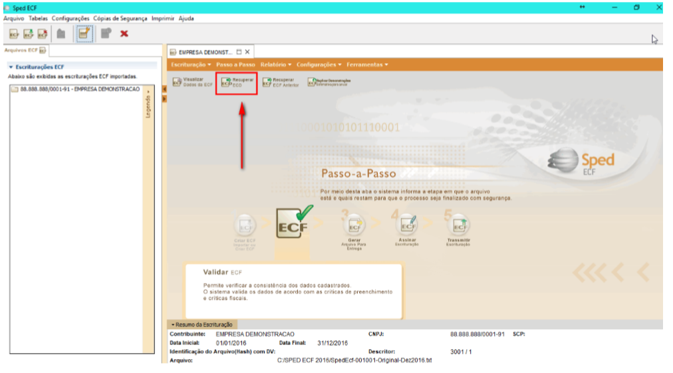Click the ECF icon with red mark

(43, 34)
